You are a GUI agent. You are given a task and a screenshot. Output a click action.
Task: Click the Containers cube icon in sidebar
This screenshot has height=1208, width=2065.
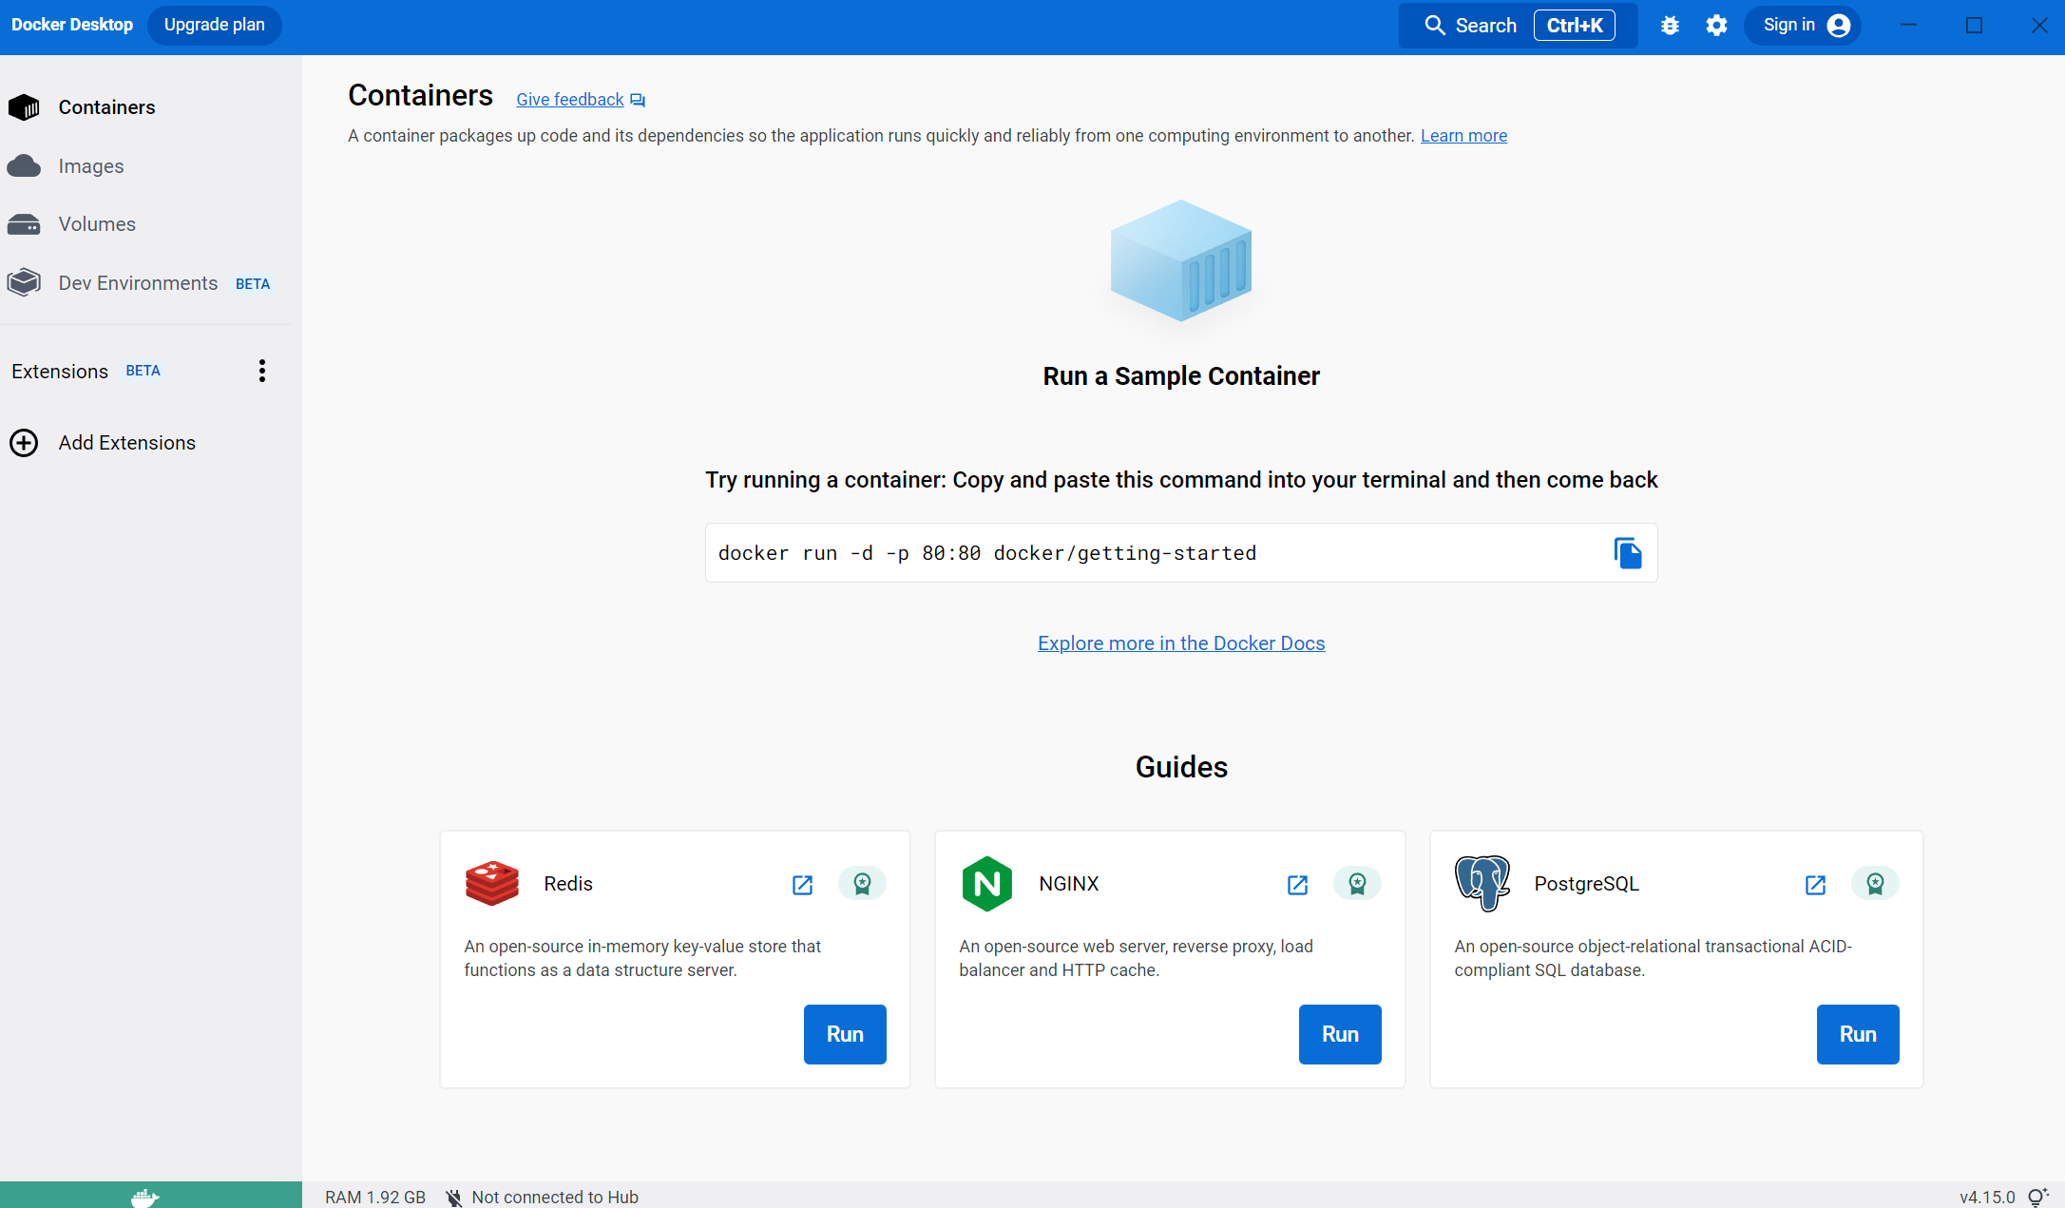24,107
